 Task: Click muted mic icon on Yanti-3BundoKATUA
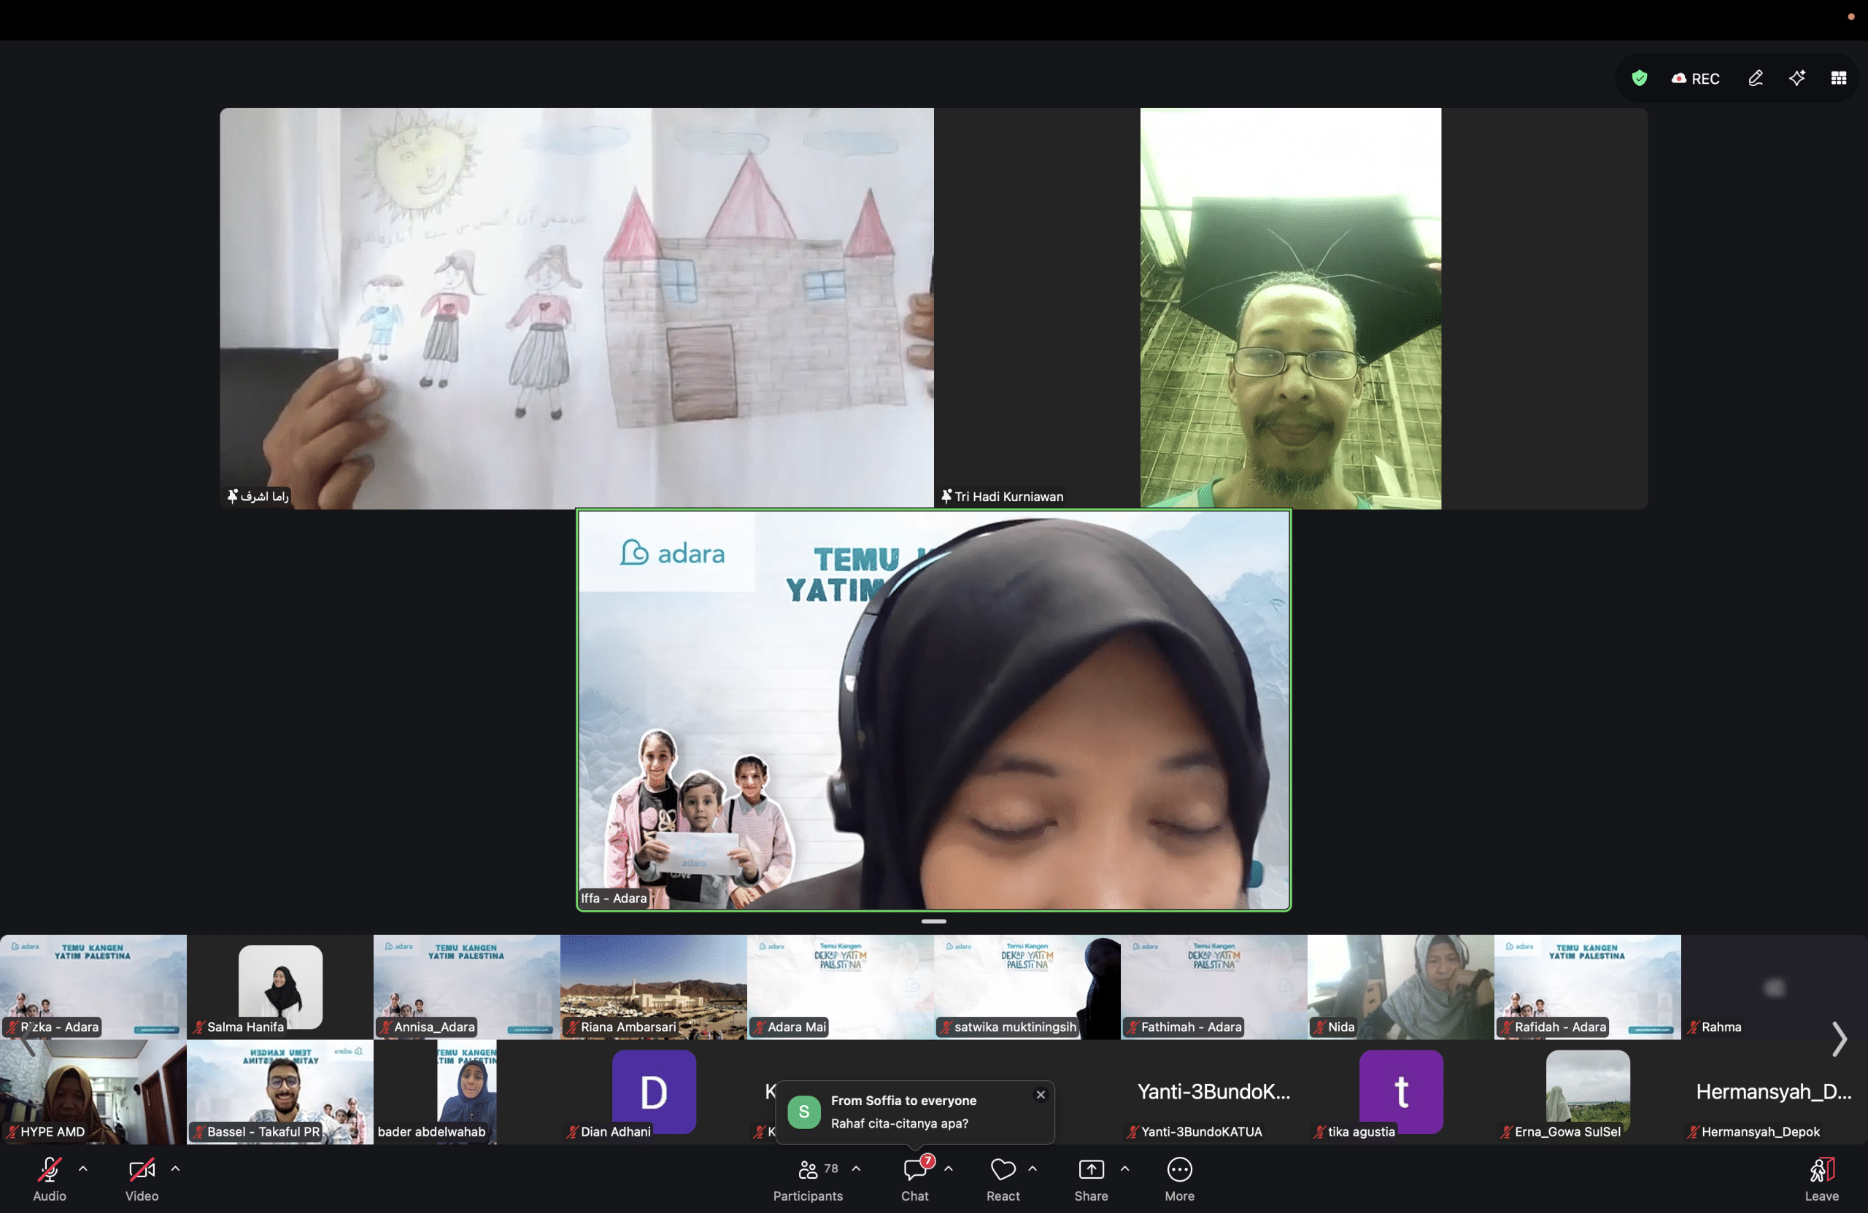(1133, 1131)
